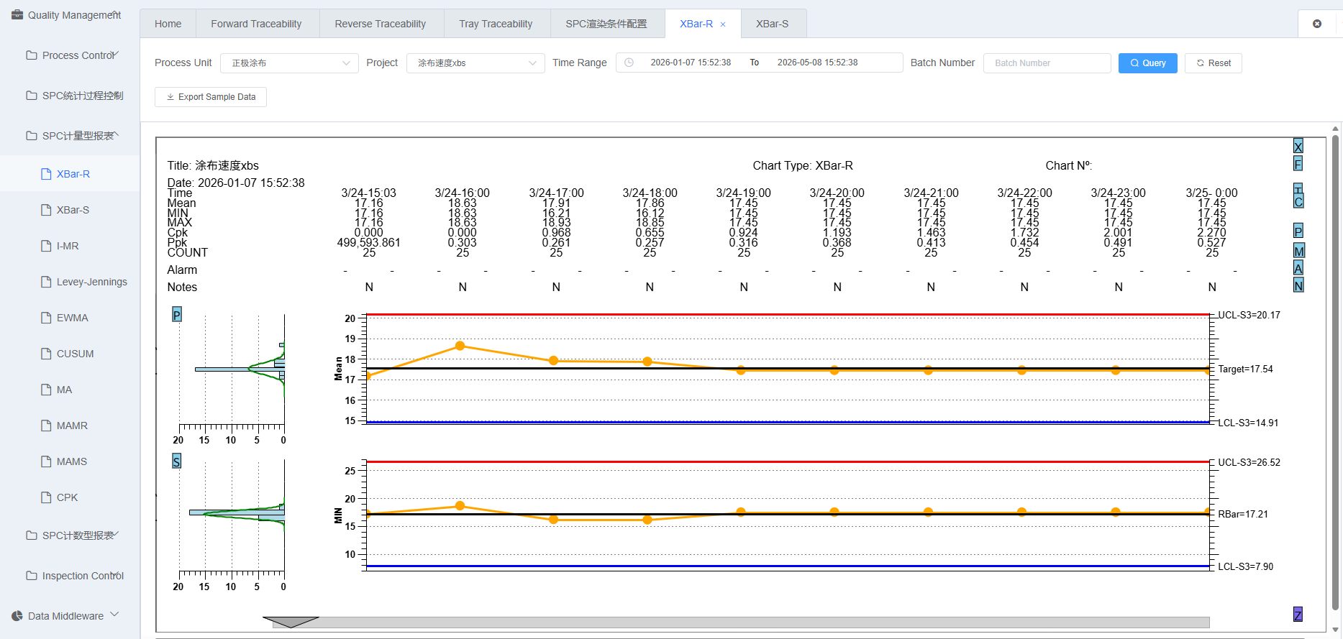Collapse Quality Management menu

click(x=70, y=15)
